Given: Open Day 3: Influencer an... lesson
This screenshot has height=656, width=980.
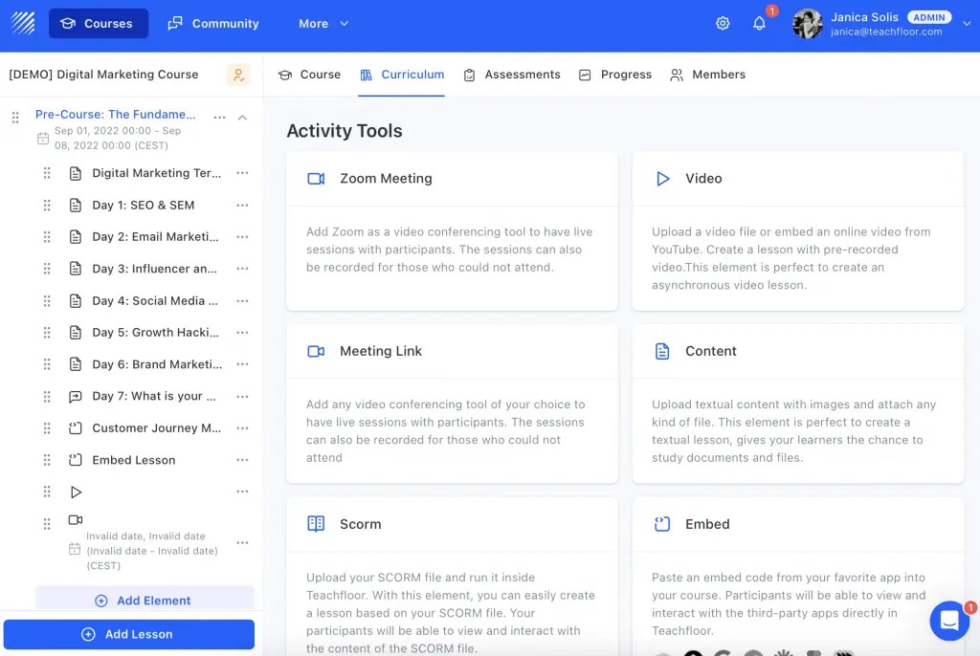Looking at the screenshot, I should click(x=154, y=269).
